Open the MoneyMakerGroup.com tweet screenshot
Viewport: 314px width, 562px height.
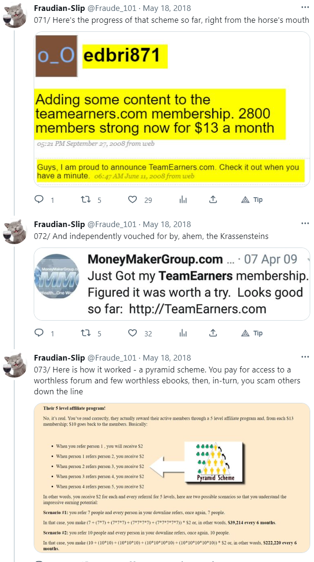click(x=172, y=284)
